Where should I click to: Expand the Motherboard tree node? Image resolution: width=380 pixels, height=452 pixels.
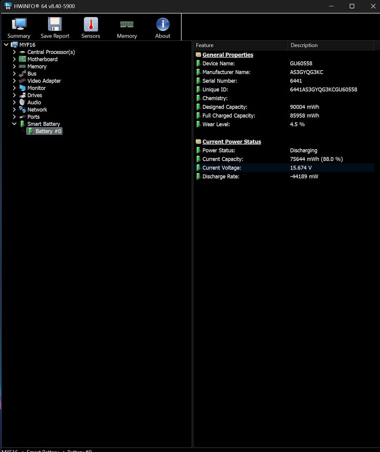(x=14, y=59)
